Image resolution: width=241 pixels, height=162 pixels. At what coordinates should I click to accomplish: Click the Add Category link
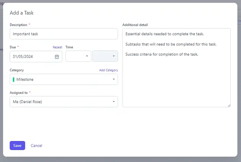tap(108, 70)
